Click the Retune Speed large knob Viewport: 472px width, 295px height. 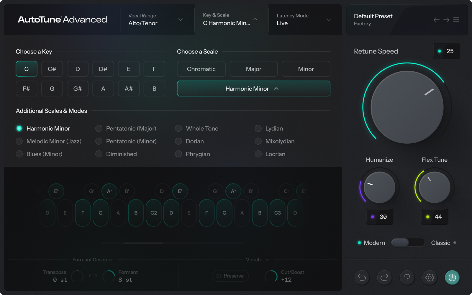click(407, 107)
